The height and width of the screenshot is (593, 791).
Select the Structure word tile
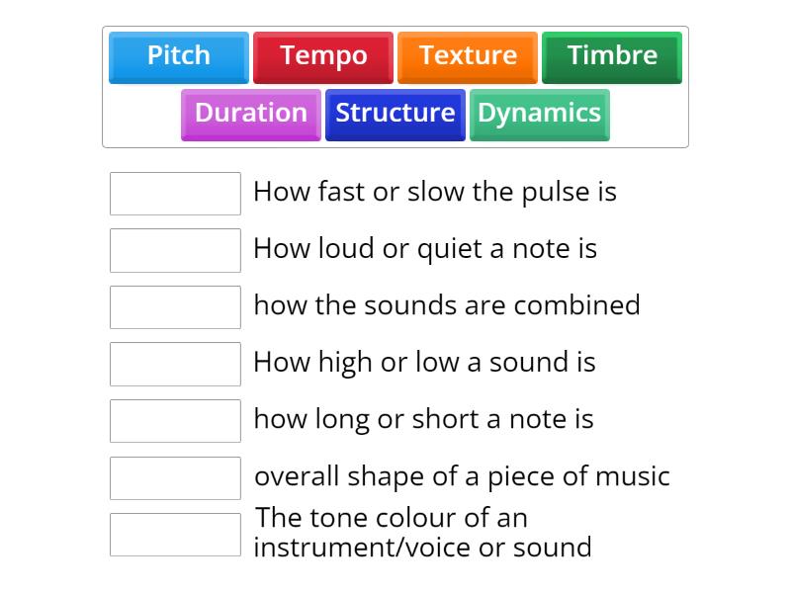[395, 113]
